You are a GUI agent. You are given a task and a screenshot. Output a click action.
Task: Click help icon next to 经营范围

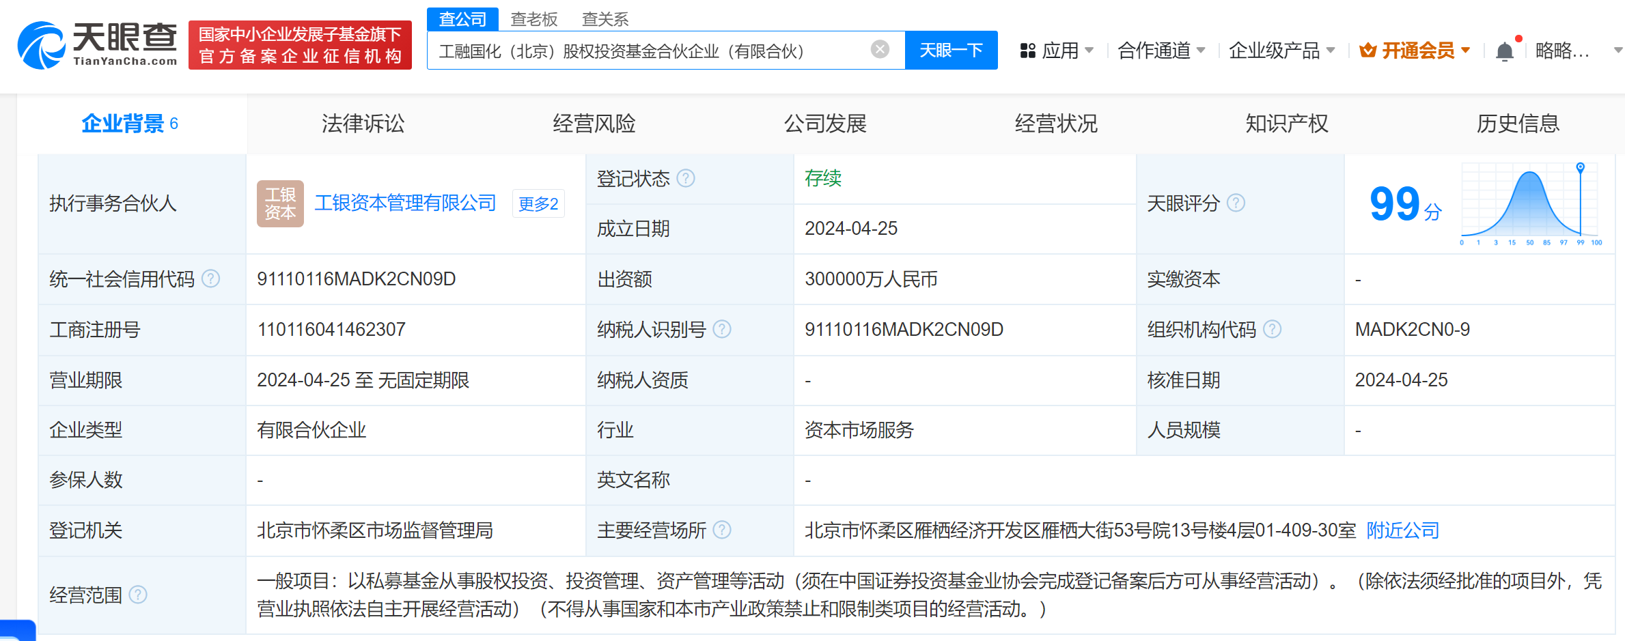pyautogui.click(x=138, y=595)
